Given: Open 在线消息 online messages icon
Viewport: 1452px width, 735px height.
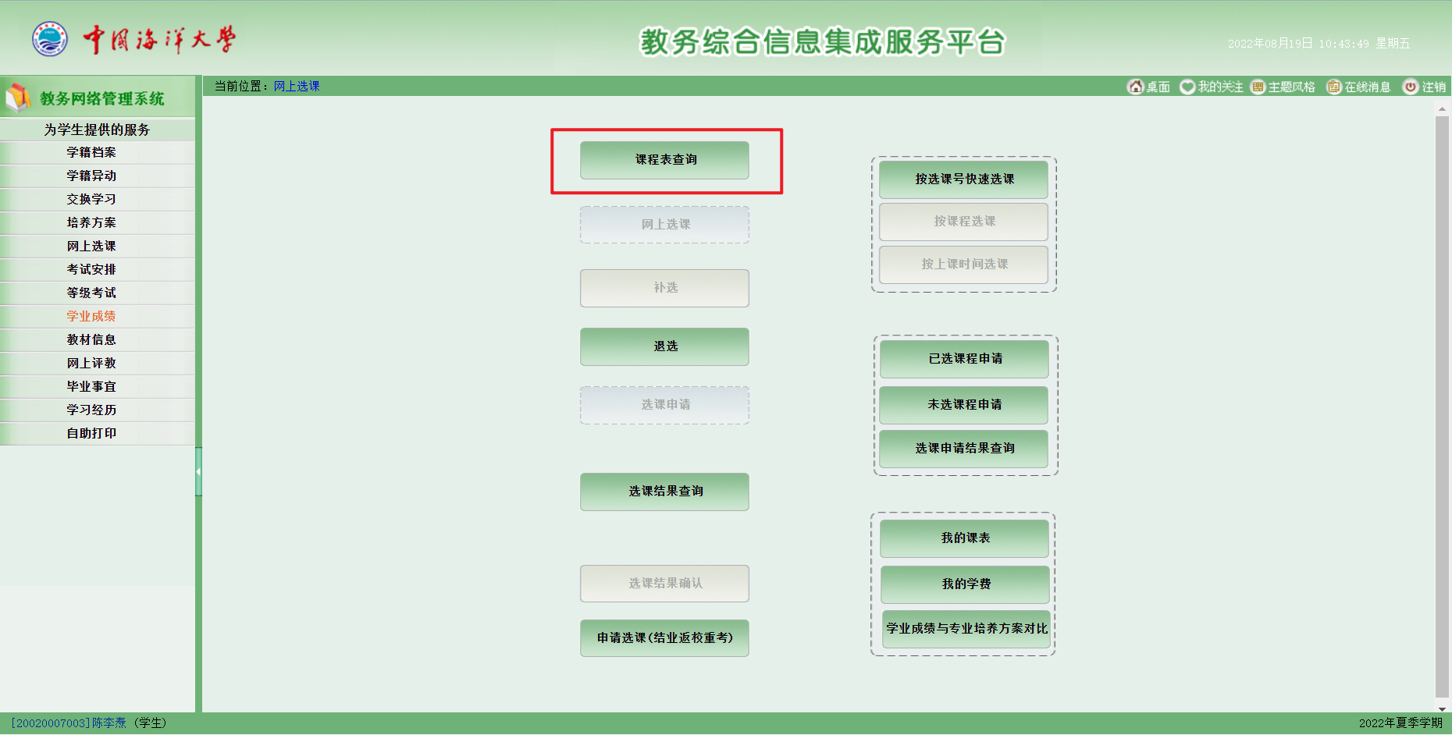Looking at the screenshot, I should [x=1334, y=87].
